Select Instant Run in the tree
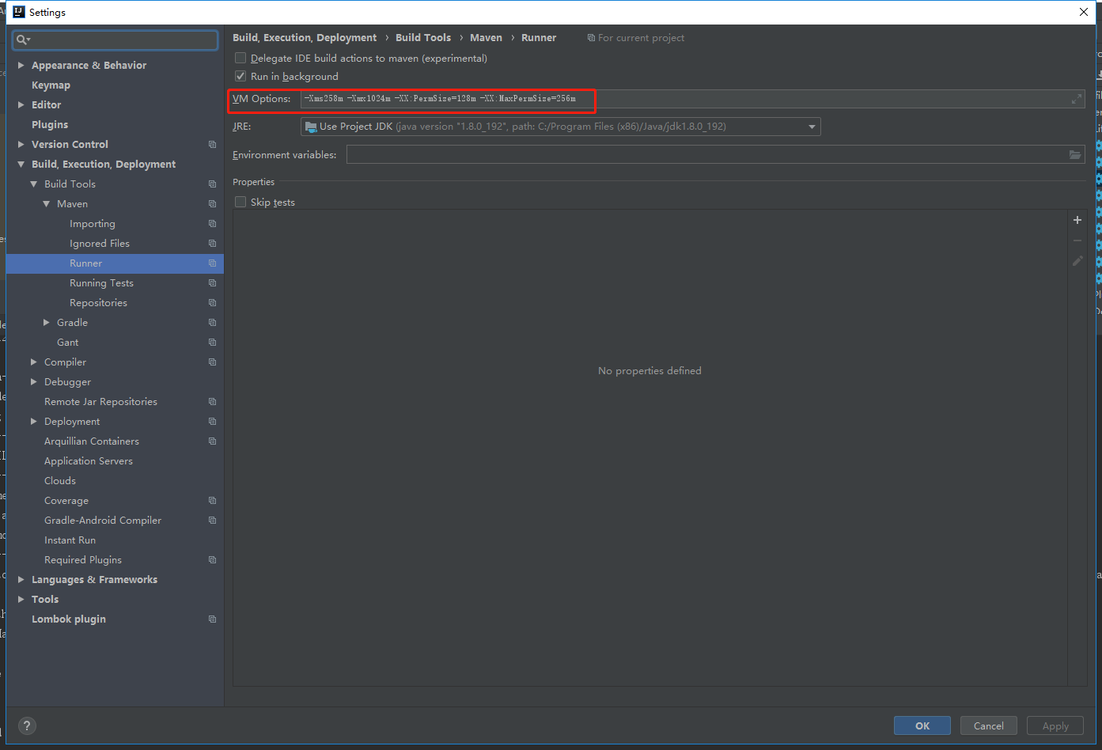1102x750 pixels. 70,540
